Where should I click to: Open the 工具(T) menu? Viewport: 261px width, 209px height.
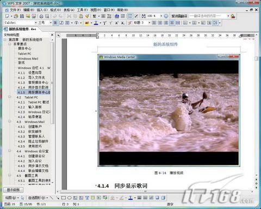click(x=83, y=10)
